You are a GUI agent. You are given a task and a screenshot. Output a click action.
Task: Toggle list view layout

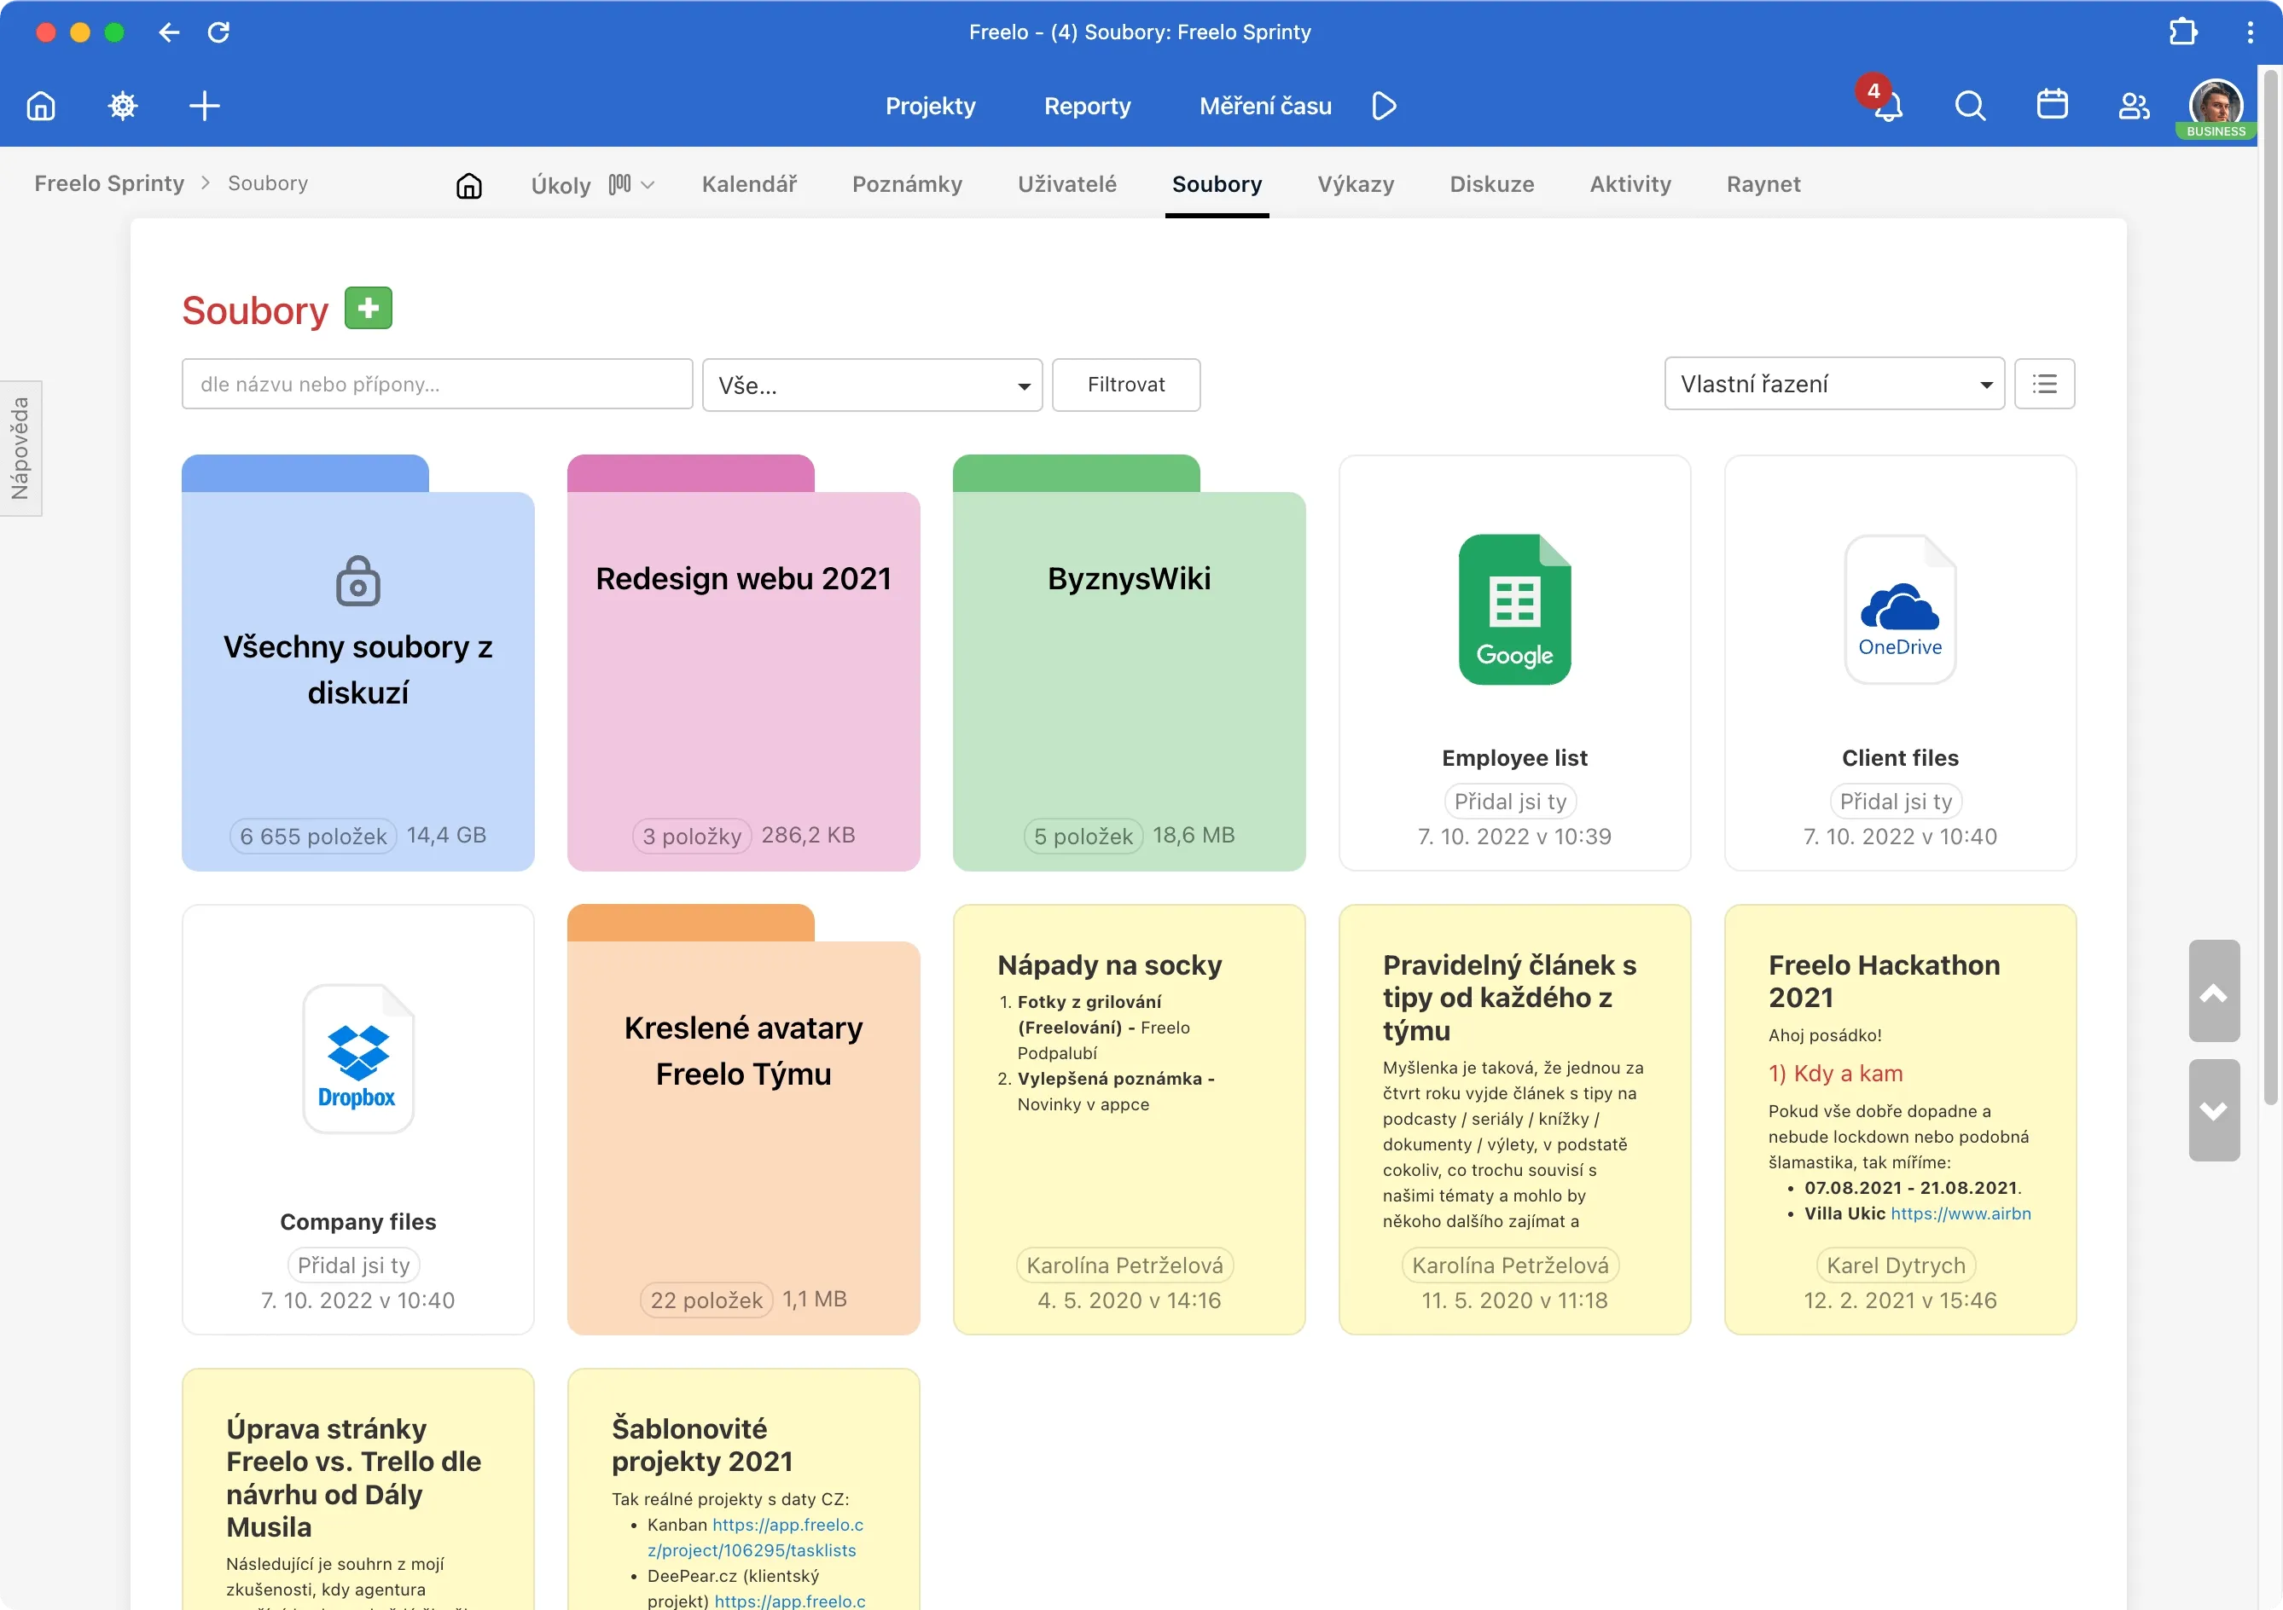point(2043,384)
